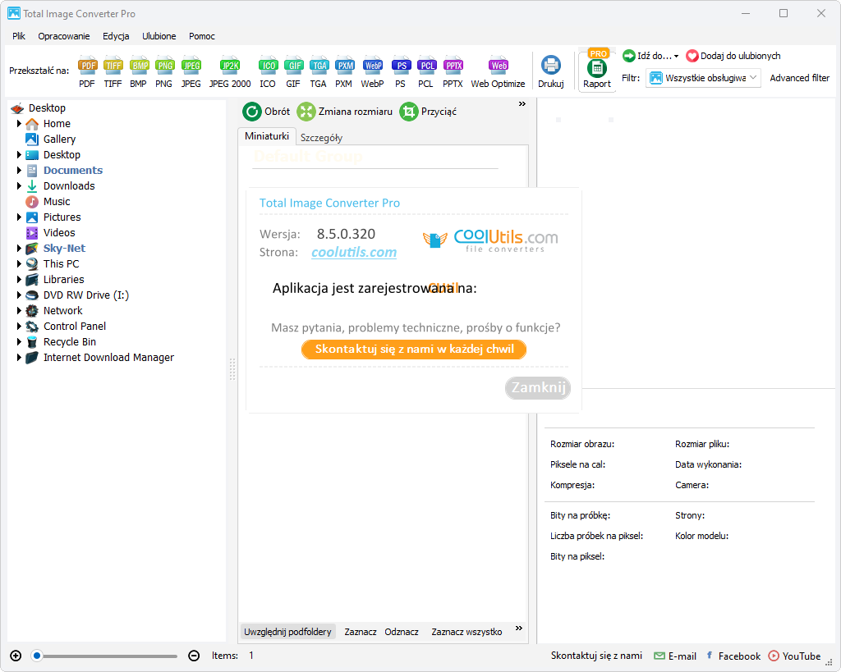Open the Filtr file type dropdown
Viewport: 841px width, 672px height.
(x=703, y=78)
